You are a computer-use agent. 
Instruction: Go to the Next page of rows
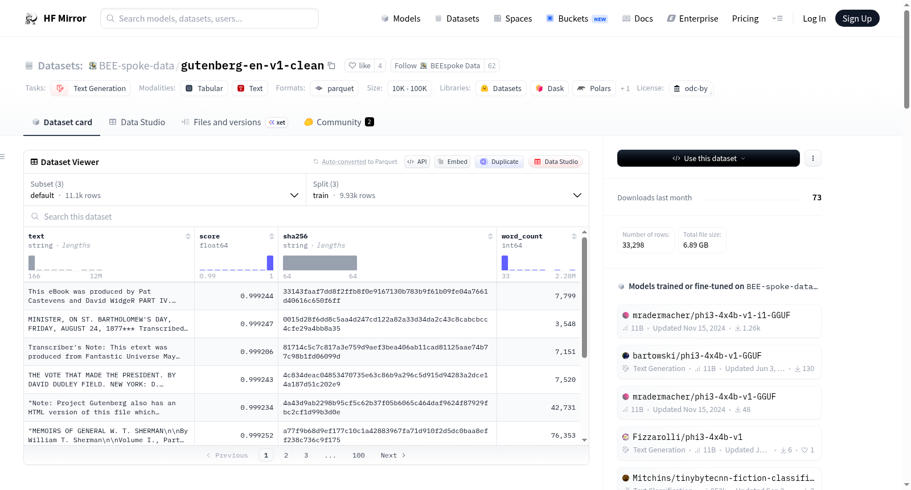coord(393,455)
